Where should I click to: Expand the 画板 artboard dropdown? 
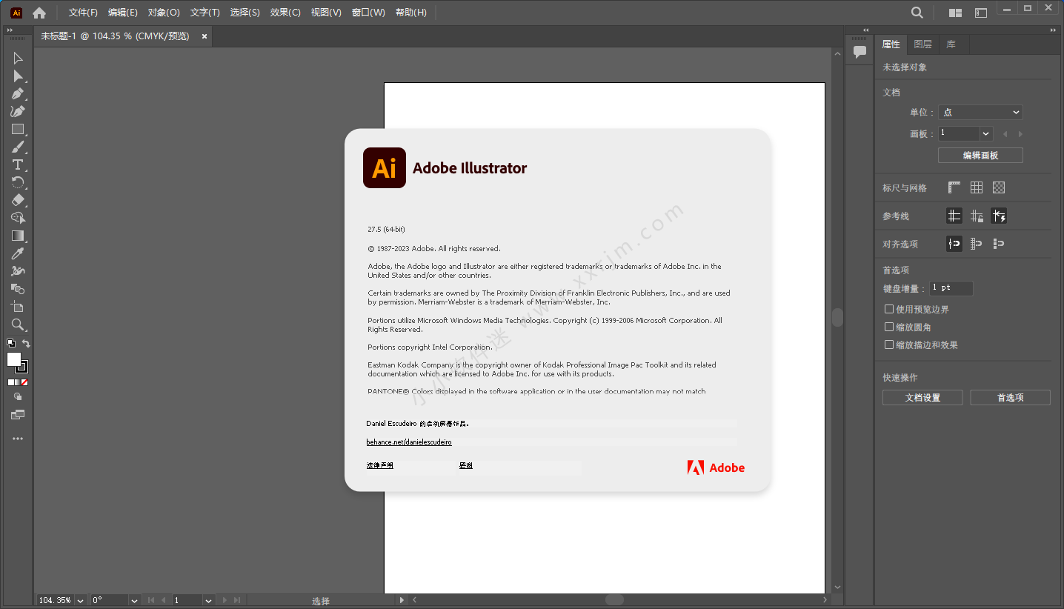pos(985,134)
